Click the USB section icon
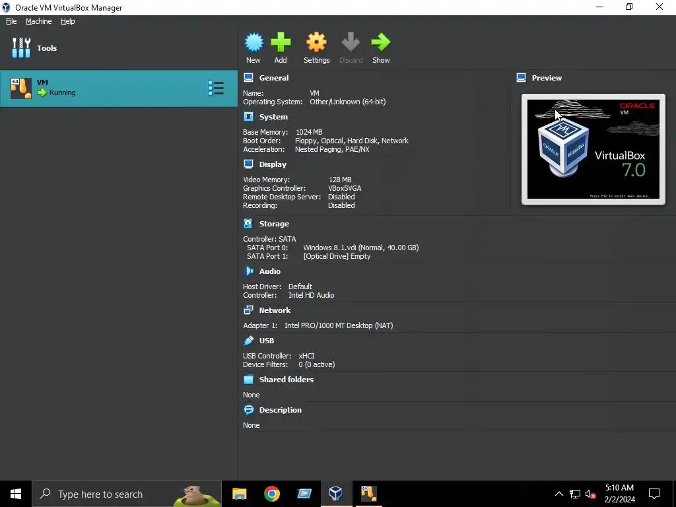The height and width of the screenshot is (507, 676). (x=248, y=341)
